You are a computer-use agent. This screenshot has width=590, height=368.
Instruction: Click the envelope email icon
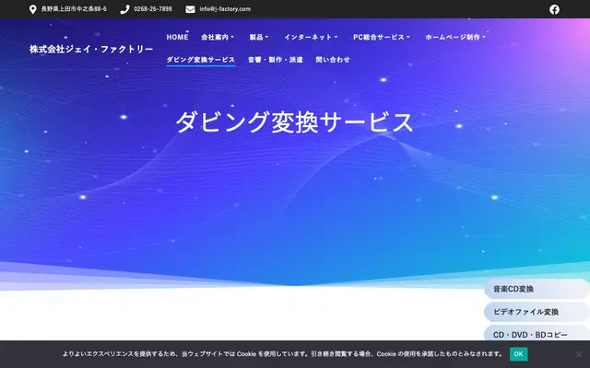coord(191,9)
